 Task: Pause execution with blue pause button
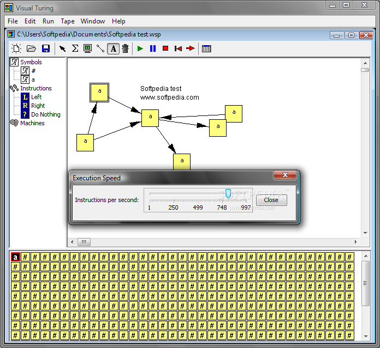pos(153,48)
